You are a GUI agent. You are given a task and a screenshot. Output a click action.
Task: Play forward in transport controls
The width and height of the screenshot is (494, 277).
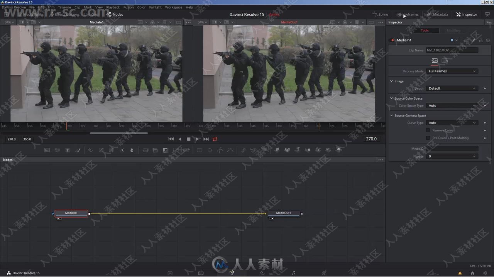[197, 139]
